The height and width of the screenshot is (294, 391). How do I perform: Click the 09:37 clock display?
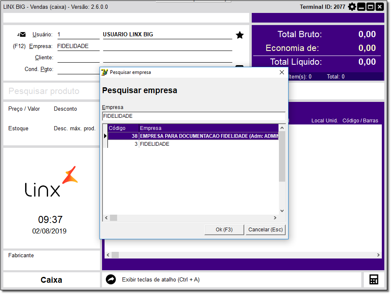(x=50, y=220)
